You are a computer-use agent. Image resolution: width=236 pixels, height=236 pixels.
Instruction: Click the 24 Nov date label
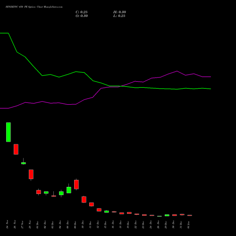click(7, 224)
